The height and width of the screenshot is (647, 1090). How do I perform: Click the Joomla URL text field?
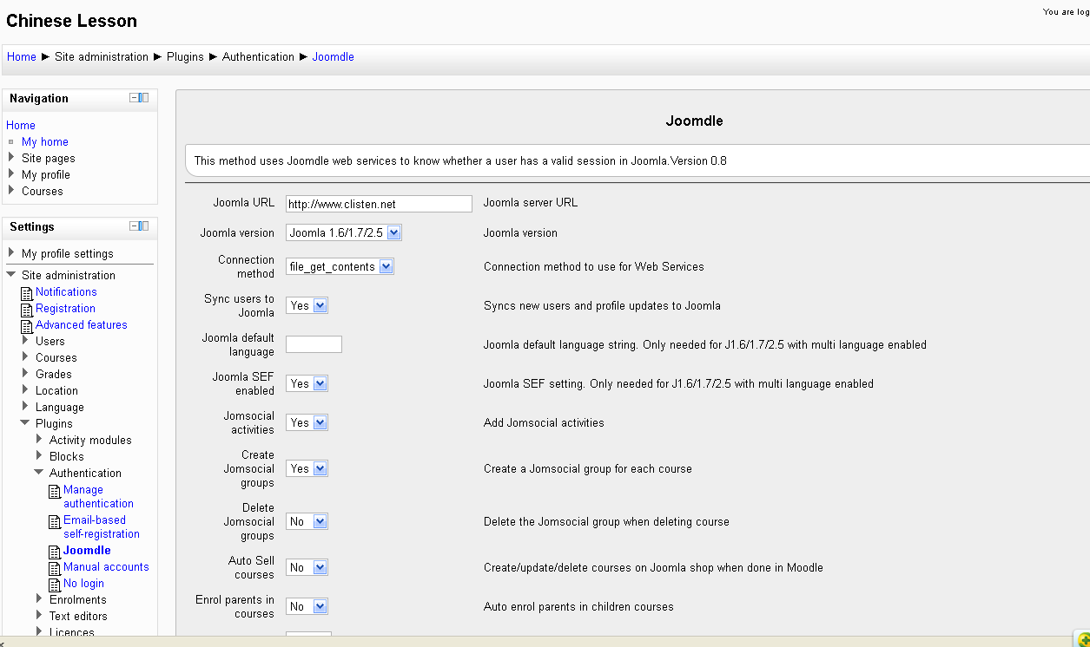(379, 204)
